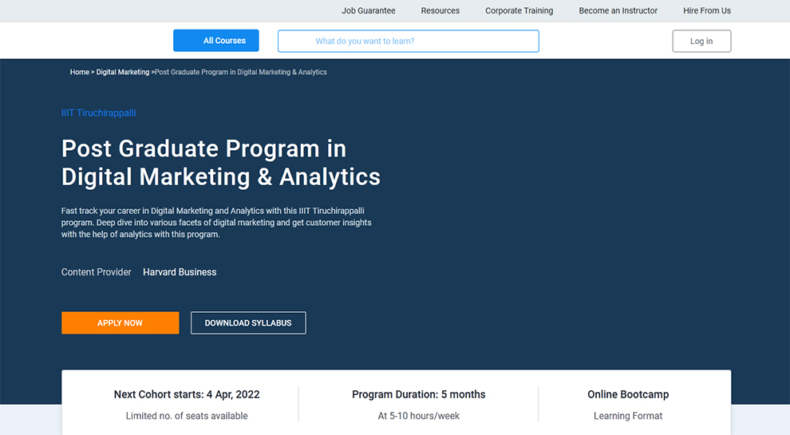The image size is (790, 435).
Task: Select the current-page breadcrumb text
Action: [241, 72]
